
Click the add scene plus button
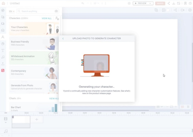pos(37,119)
